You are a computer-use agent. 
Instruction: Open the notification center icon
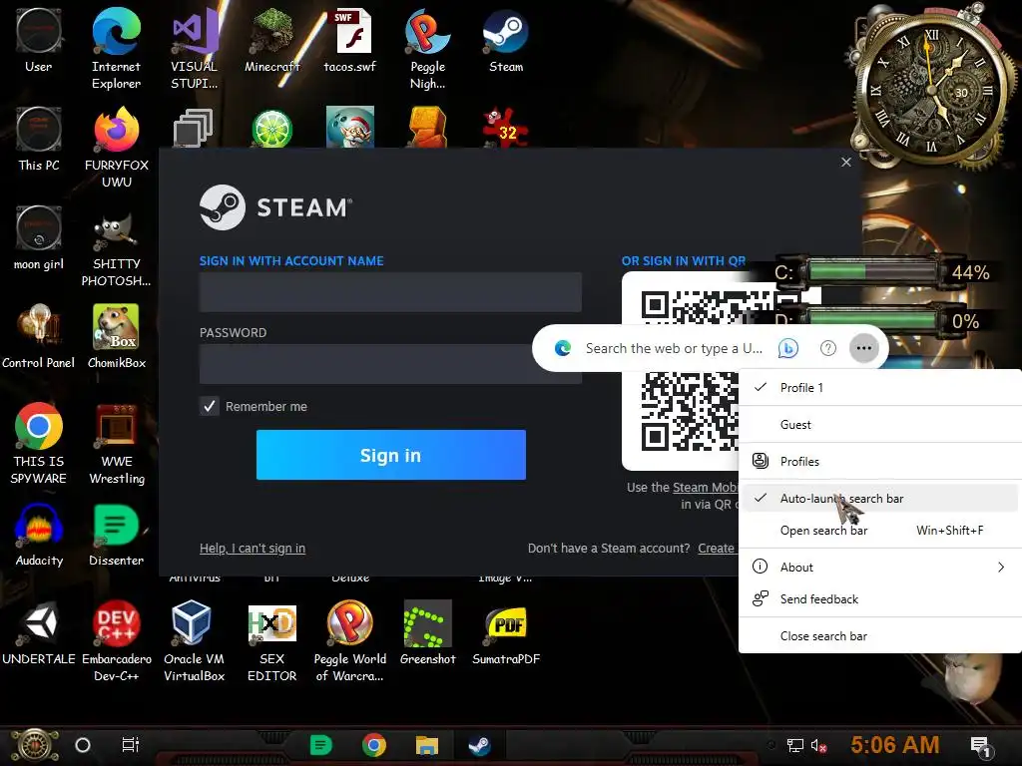[981, 746]
